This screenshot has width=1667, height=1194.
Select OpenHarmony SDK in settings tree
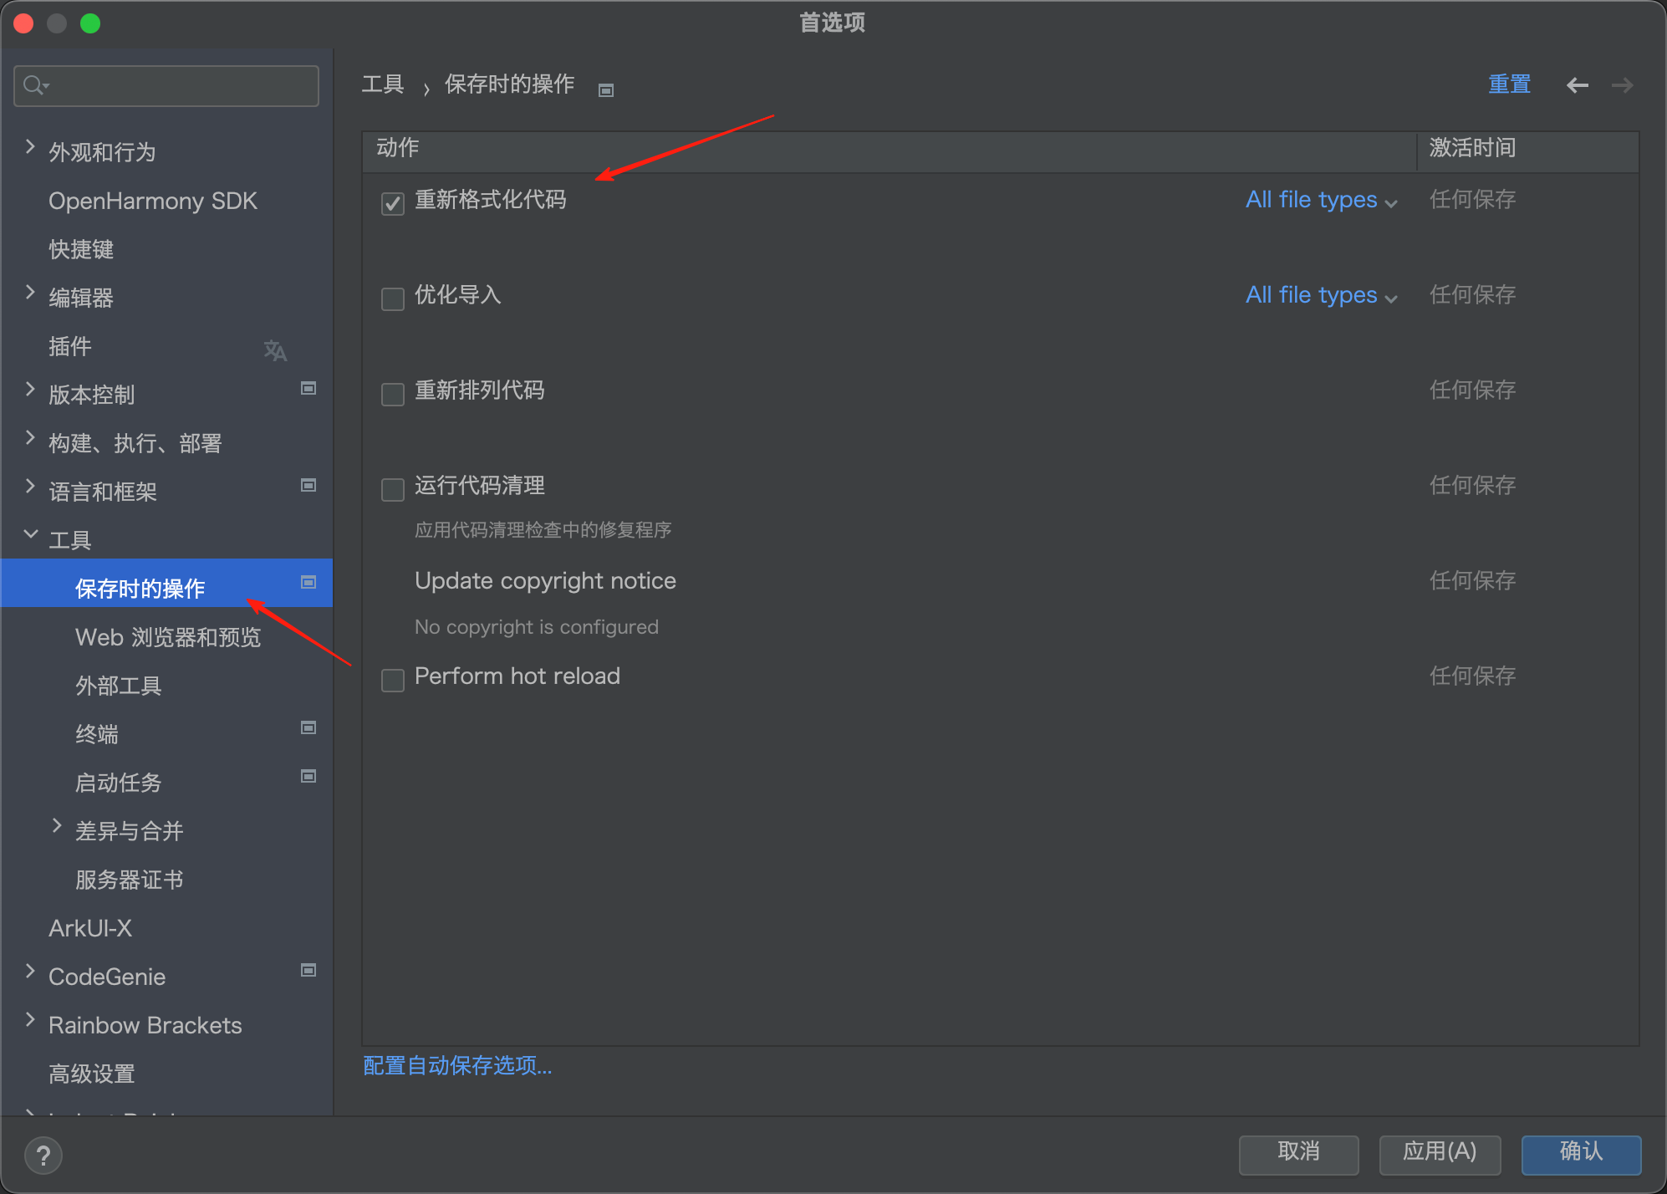tap(153, 201)
